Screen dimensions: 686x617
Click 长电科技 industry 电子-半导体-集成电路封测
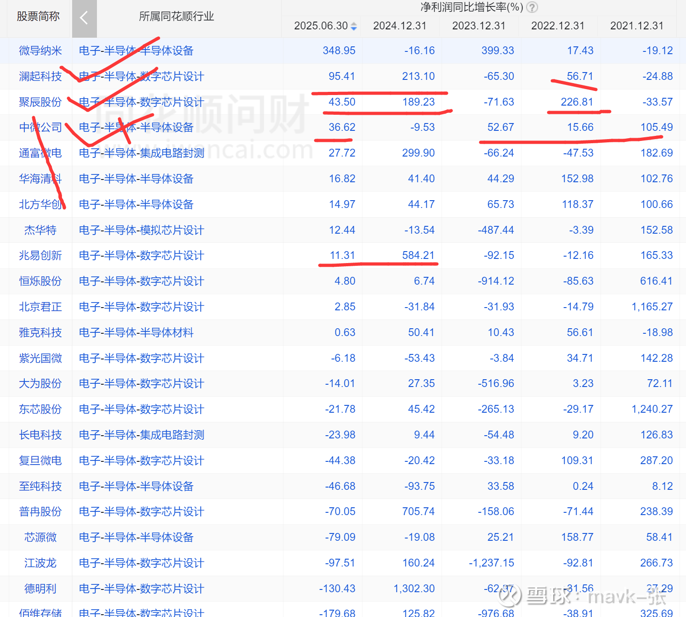pyautogui.click(x=142, y=435)
